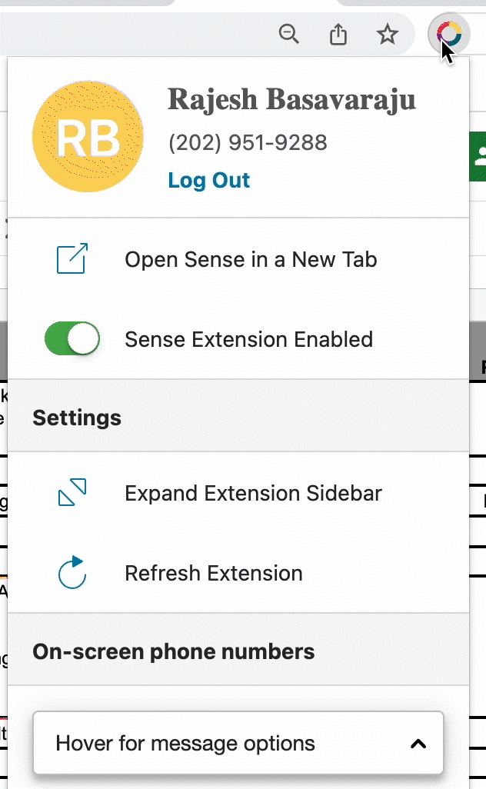Open Hover for message options dropdown
Screen dimensions: 486x789
(x=238, y=743)
